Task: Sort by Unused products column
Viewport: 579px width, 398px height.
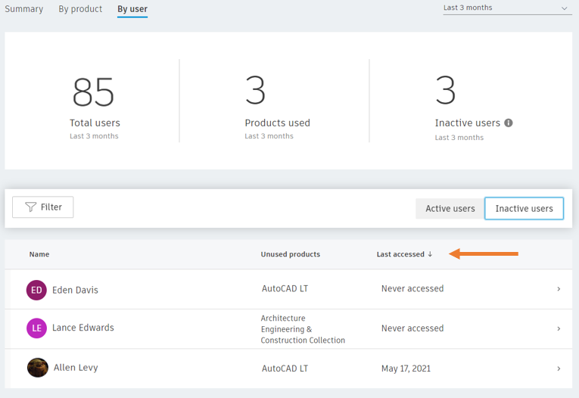Action: tap(290, 254)
